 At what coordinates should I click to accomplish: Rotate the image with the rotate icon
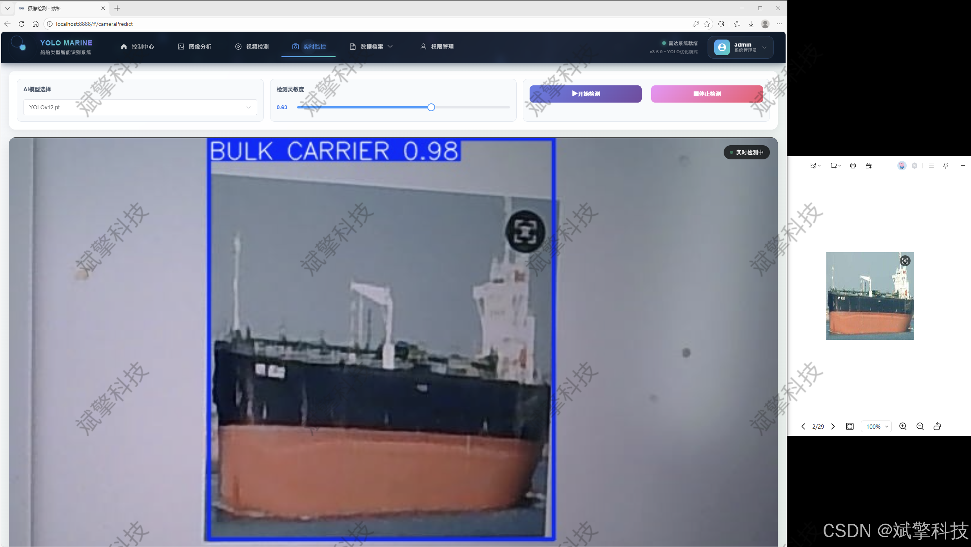point(937,426)
